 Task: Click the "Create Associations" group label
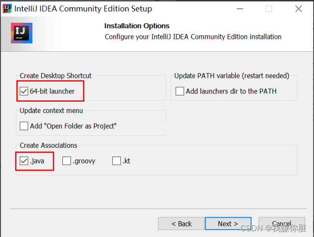[x=48, y=145]
